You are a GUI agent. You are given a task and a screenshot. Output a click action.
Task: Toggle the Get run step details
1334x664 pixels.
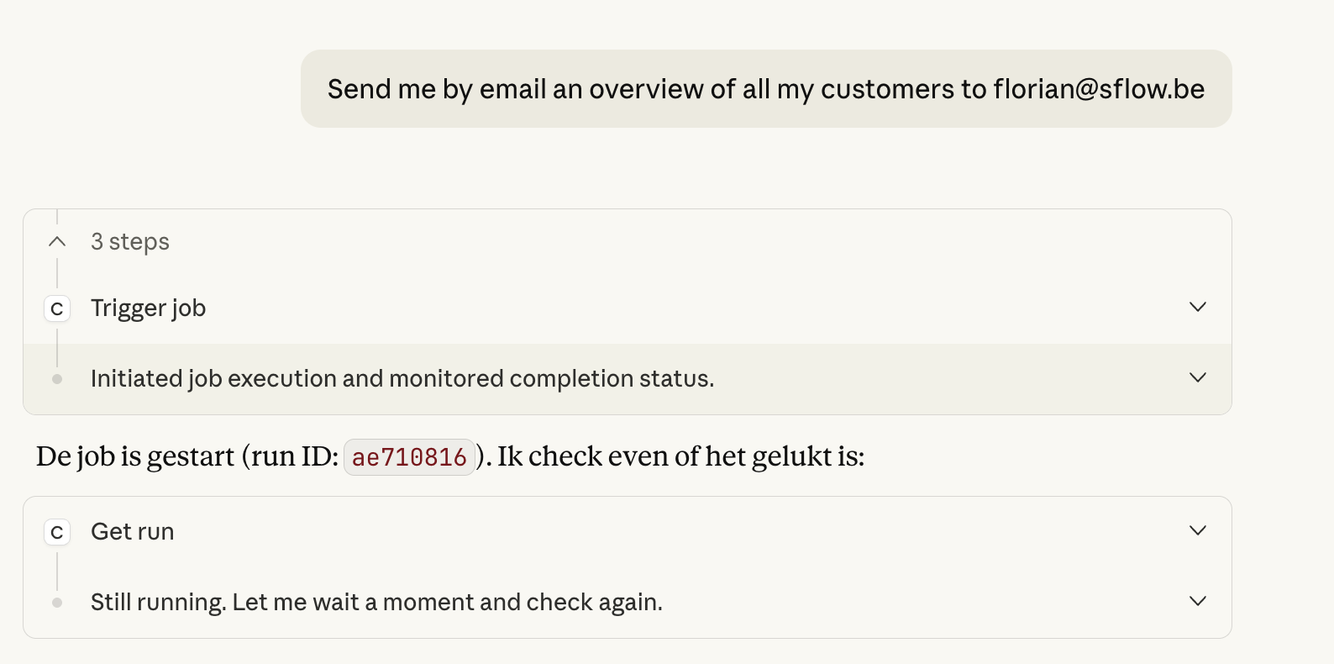point(1198,530)
